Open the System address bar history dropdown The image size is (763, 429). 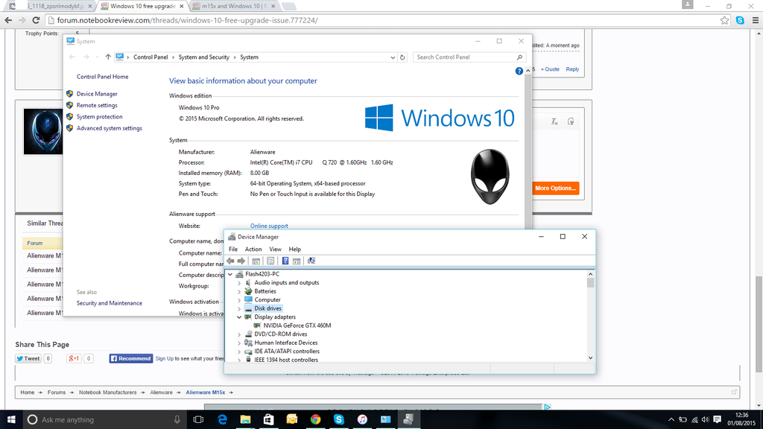(x=393, y=57)
